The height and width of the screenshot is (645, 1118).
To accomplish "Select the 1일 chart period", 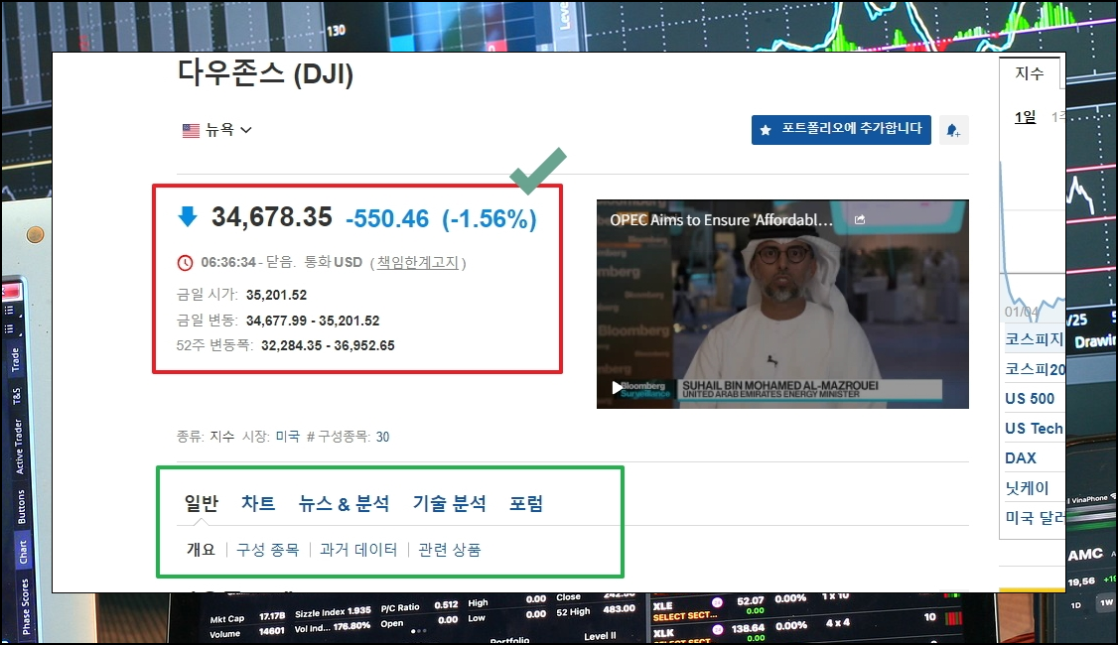I will pos(1025,117).
